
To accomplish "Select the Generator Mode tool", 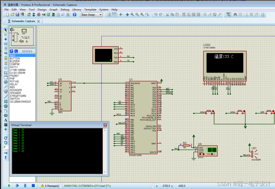I will 6,82.
